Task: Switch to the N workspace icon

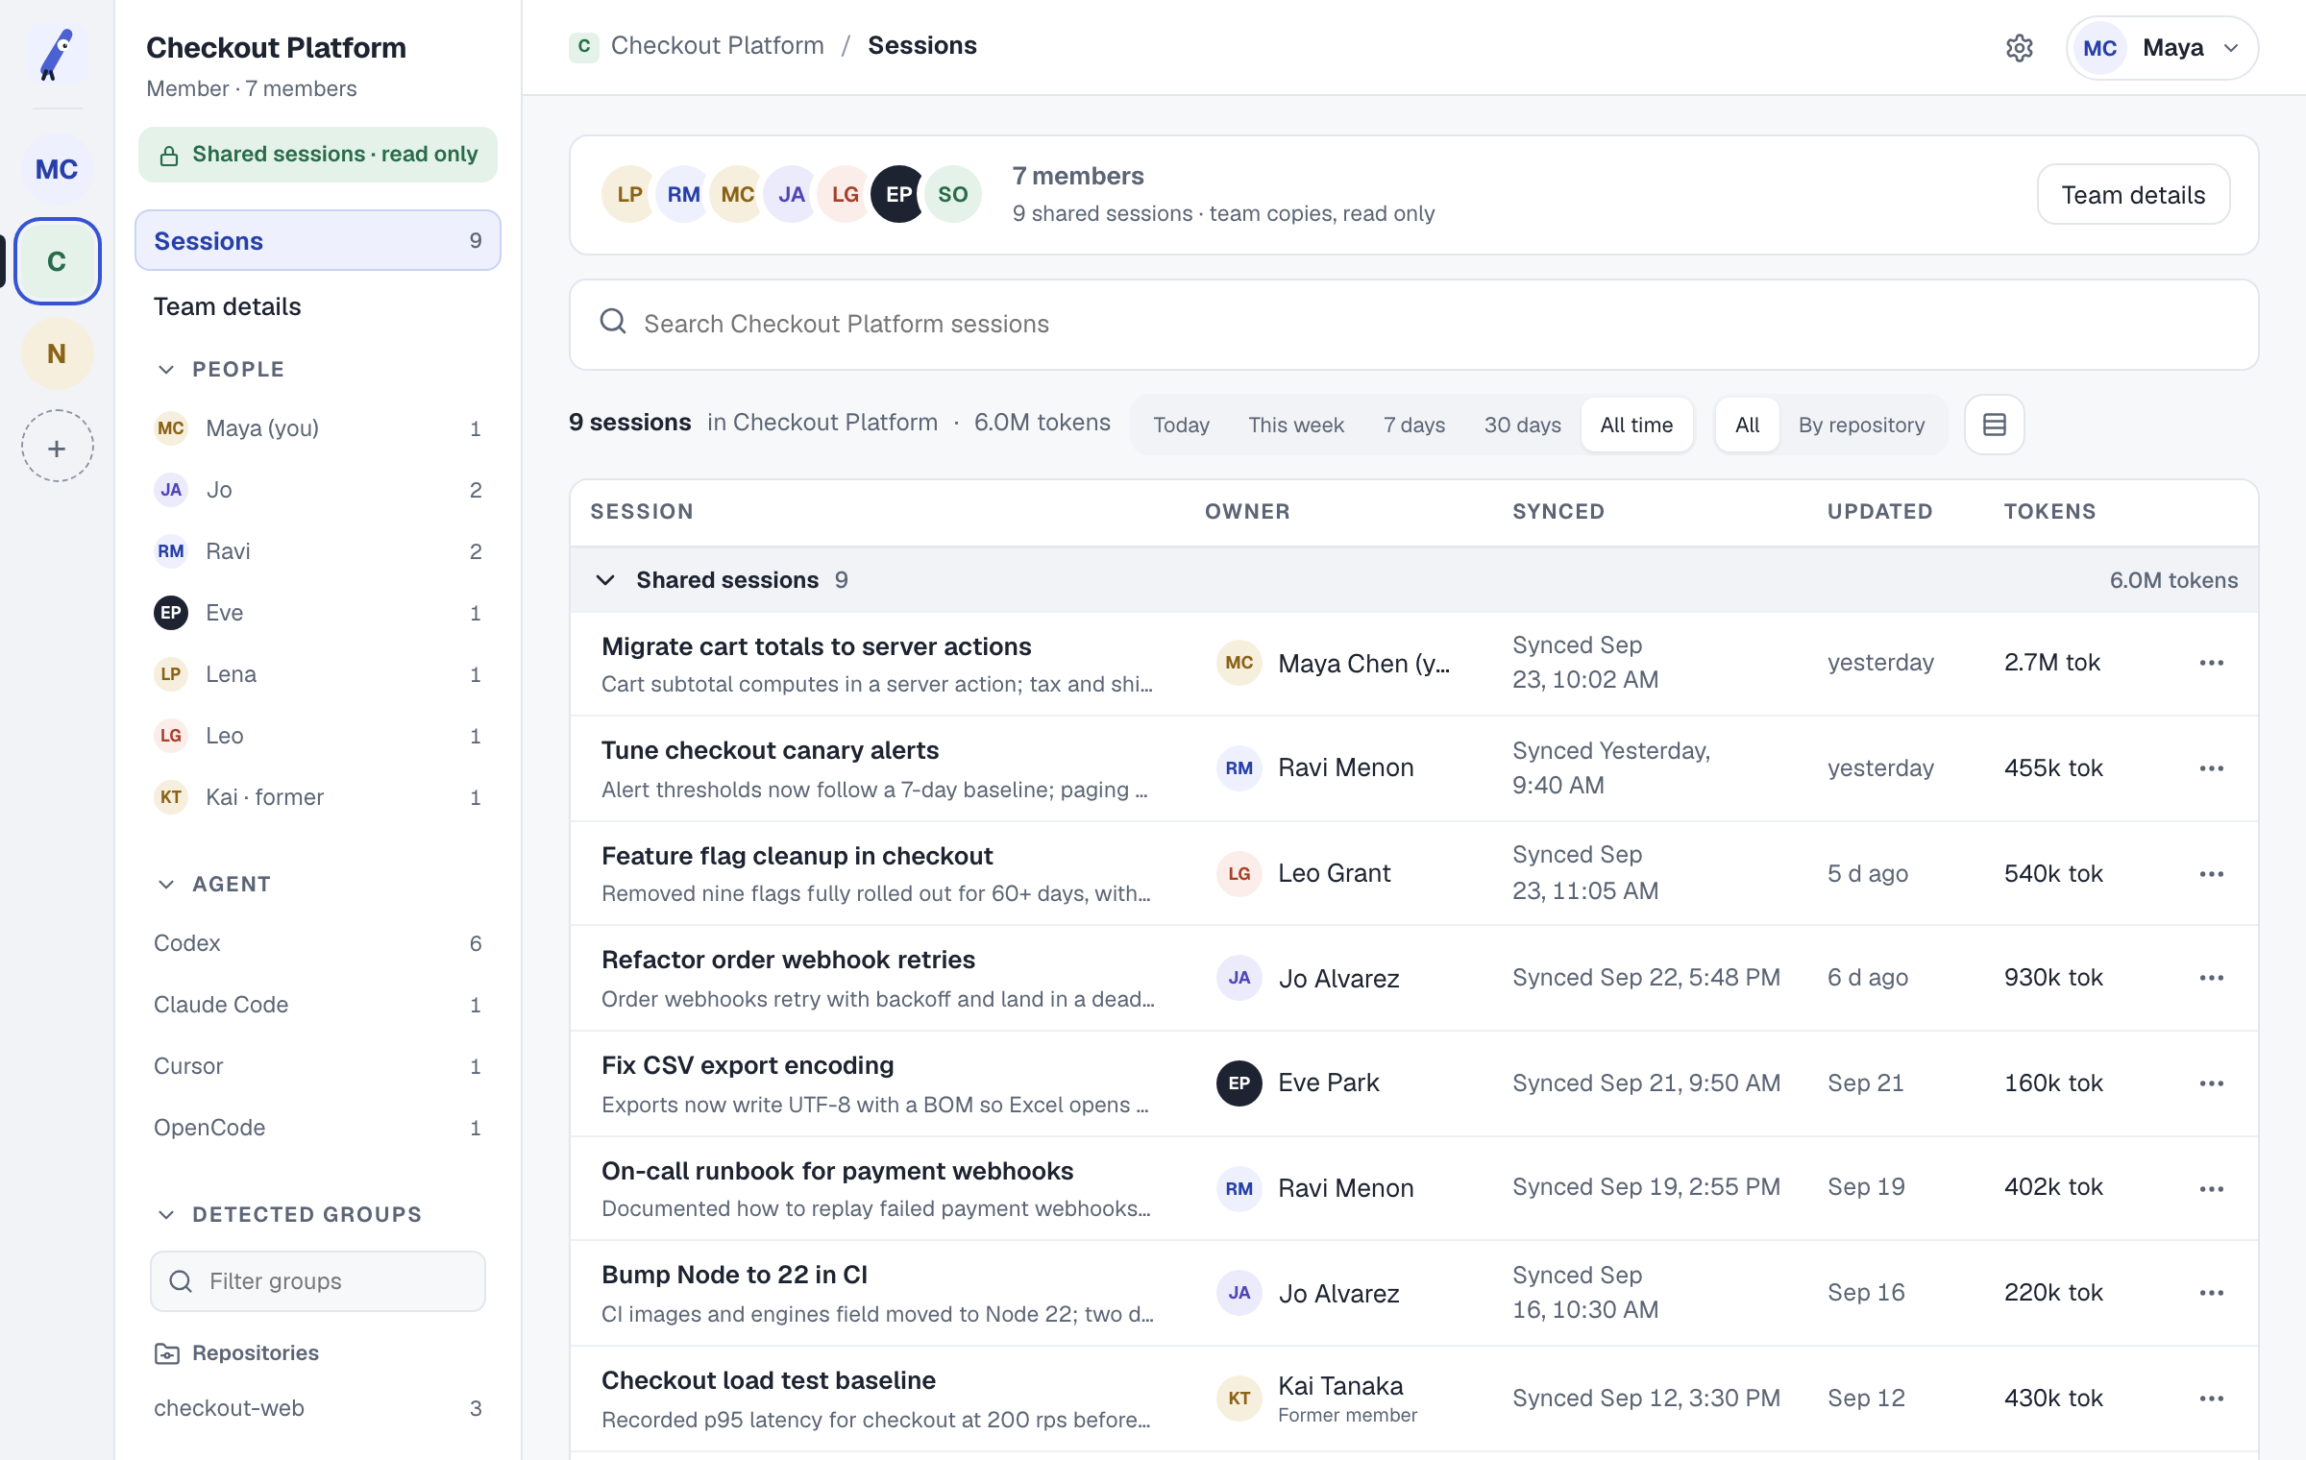Action: click(57, 353)
